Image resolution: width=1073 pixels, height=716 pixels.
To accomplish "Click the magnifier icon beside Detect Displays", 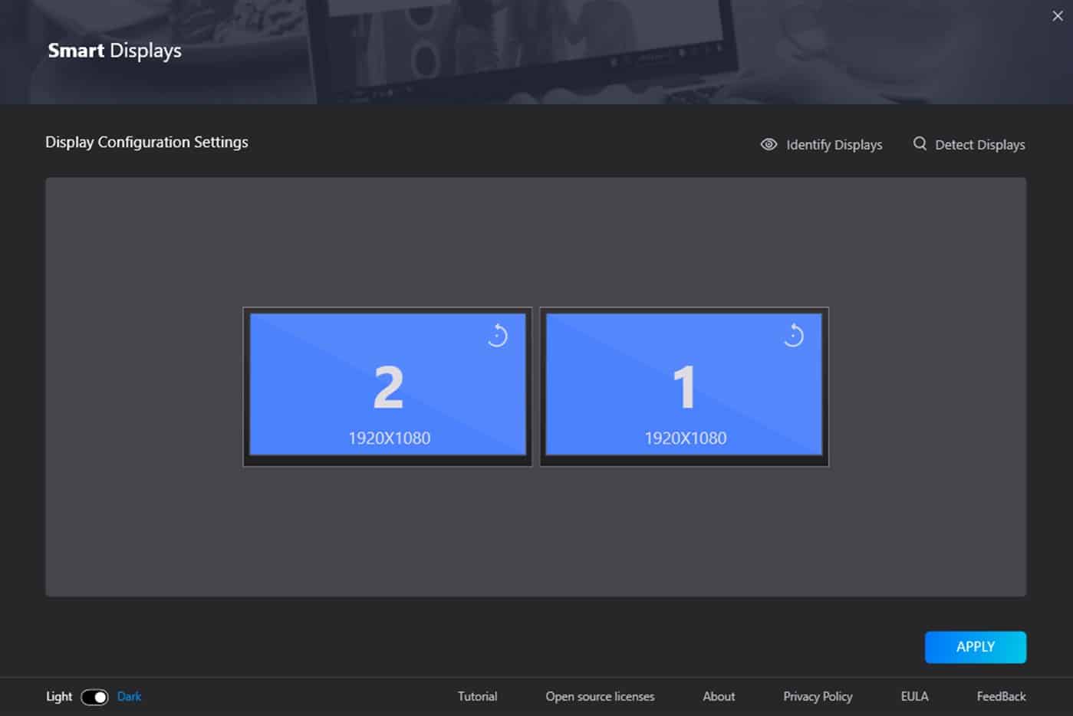I will pos(920,143).
